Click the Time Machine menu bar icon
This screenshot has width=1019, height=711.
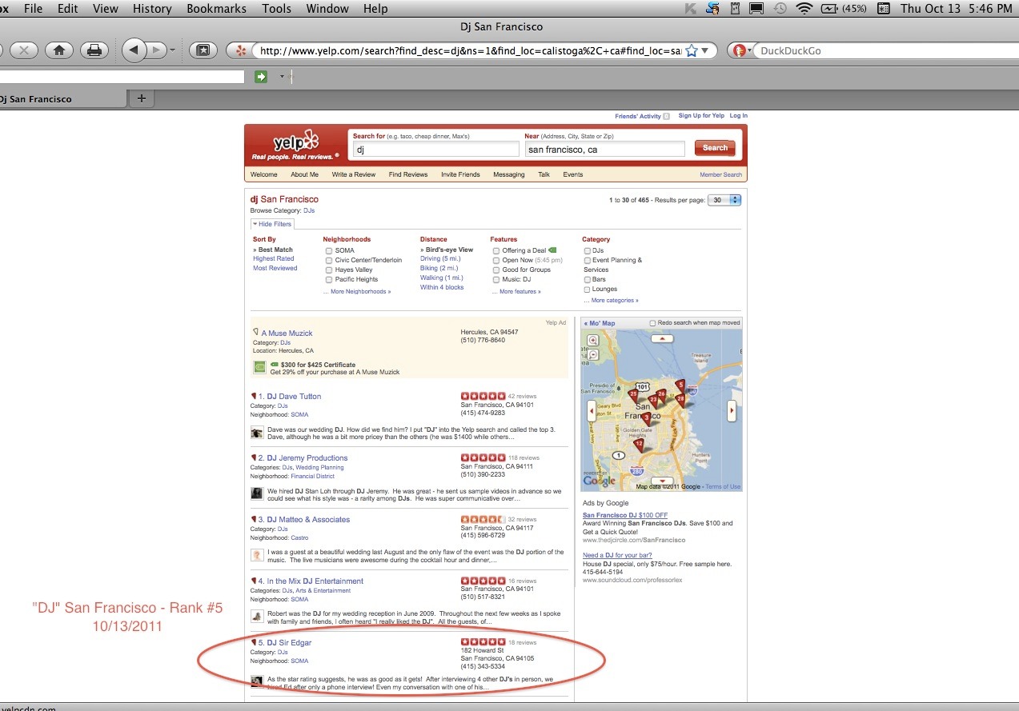pos(780,9)
